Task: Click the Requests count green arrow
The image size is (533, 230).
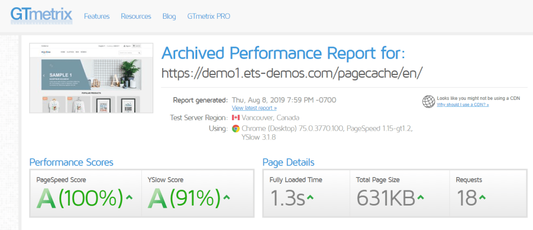Action: (482, 197)
